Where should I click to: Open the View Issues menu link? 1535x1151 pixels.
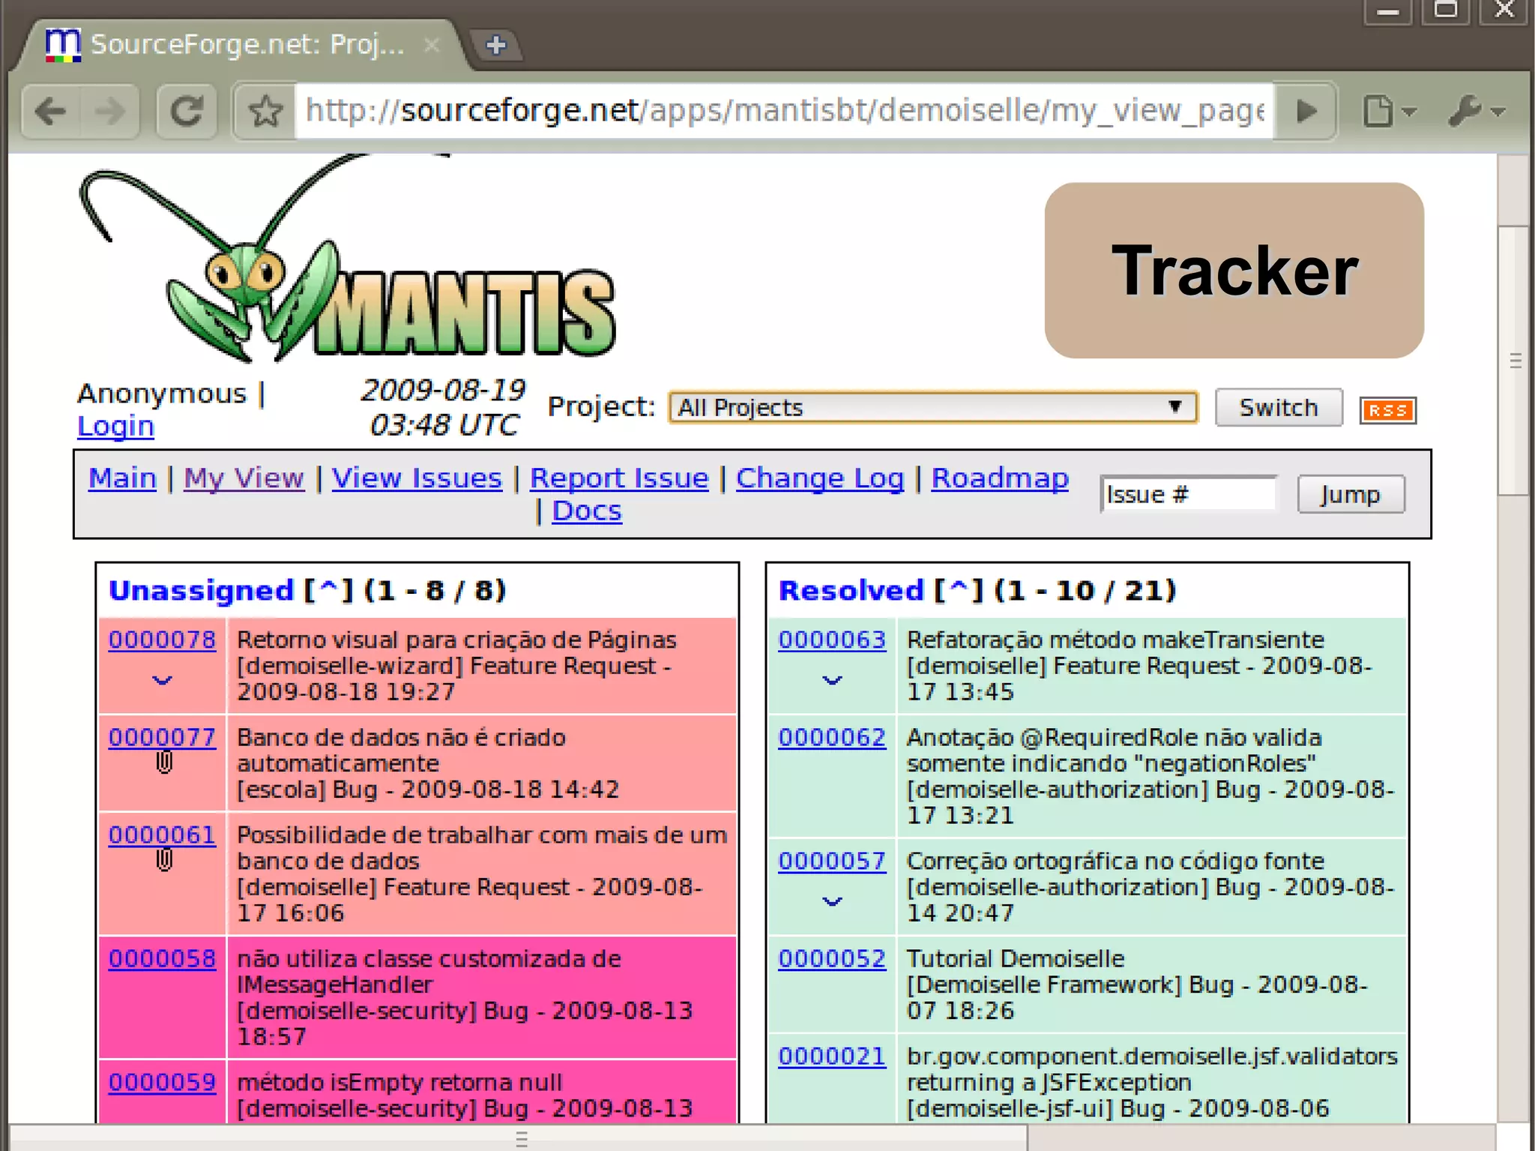tap(417, 478)
